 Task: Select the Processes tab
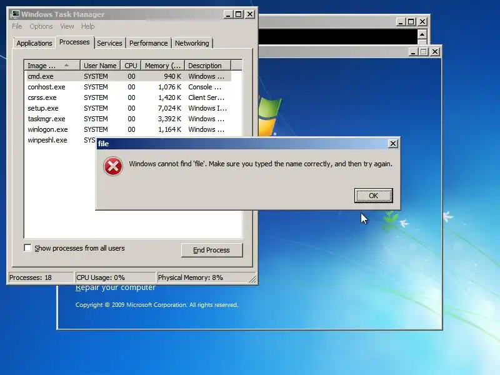click(74, 42)
